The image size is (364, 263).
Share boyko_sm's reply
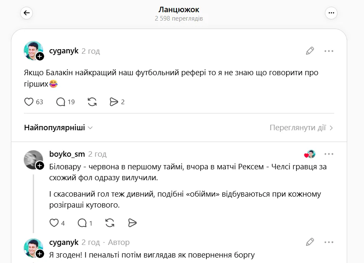tap(132, 223)
